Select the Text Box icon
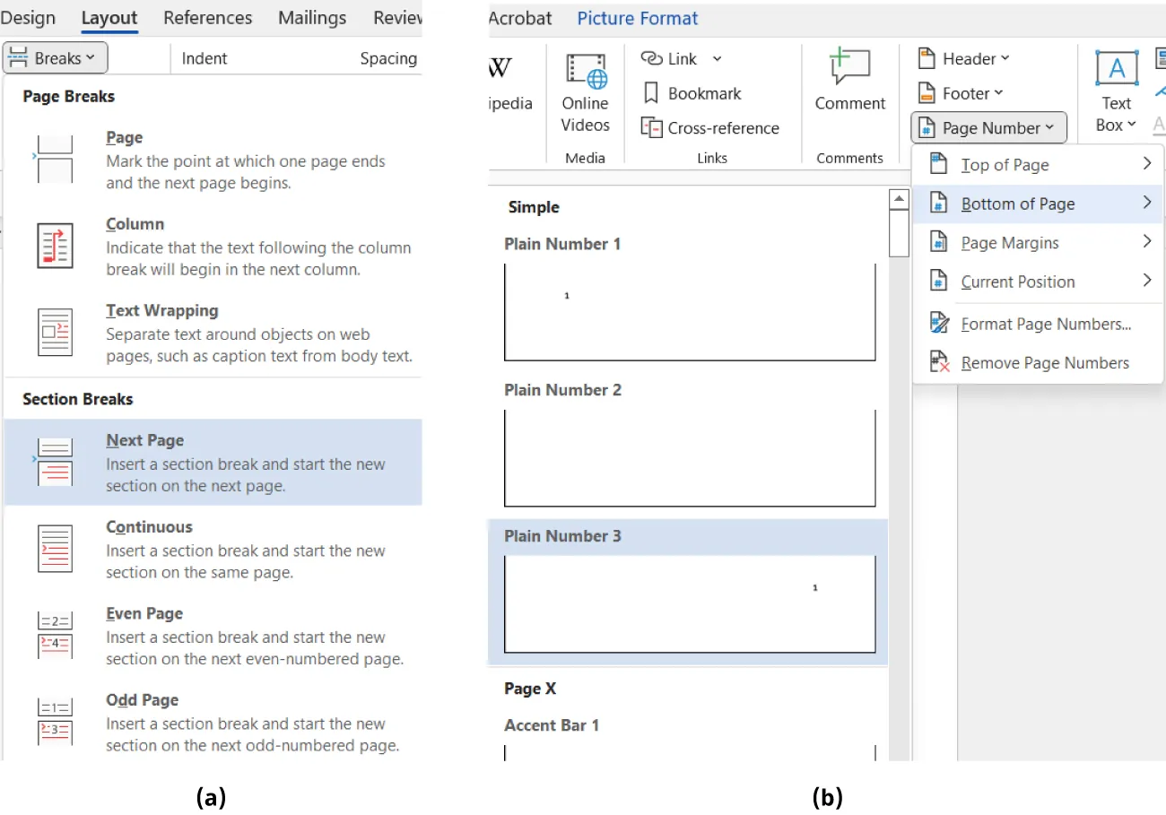Image resolution: width=1166 pixels, height=815 pixels. tap(1115, 66)
